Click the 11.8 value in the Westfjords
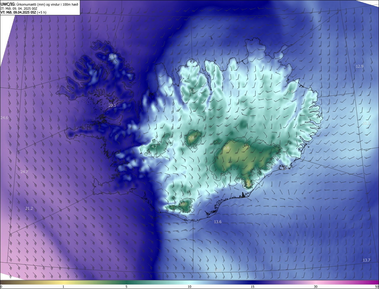The height and width of the screenshot is (289, 379). 113,56
